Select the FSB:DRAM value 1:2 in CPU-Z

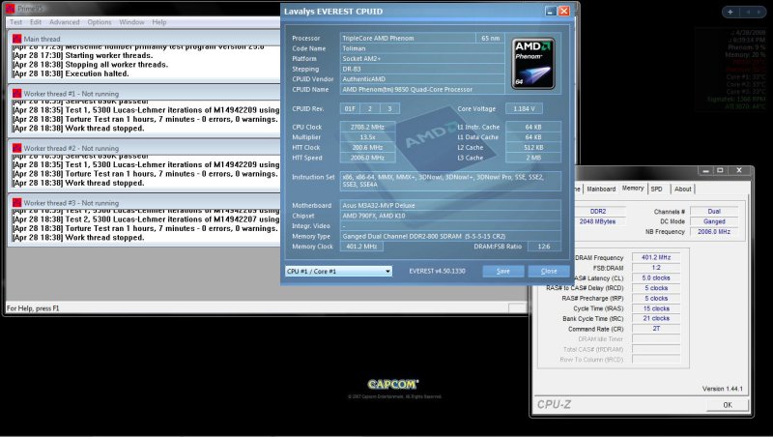click(x=656, y=268)
